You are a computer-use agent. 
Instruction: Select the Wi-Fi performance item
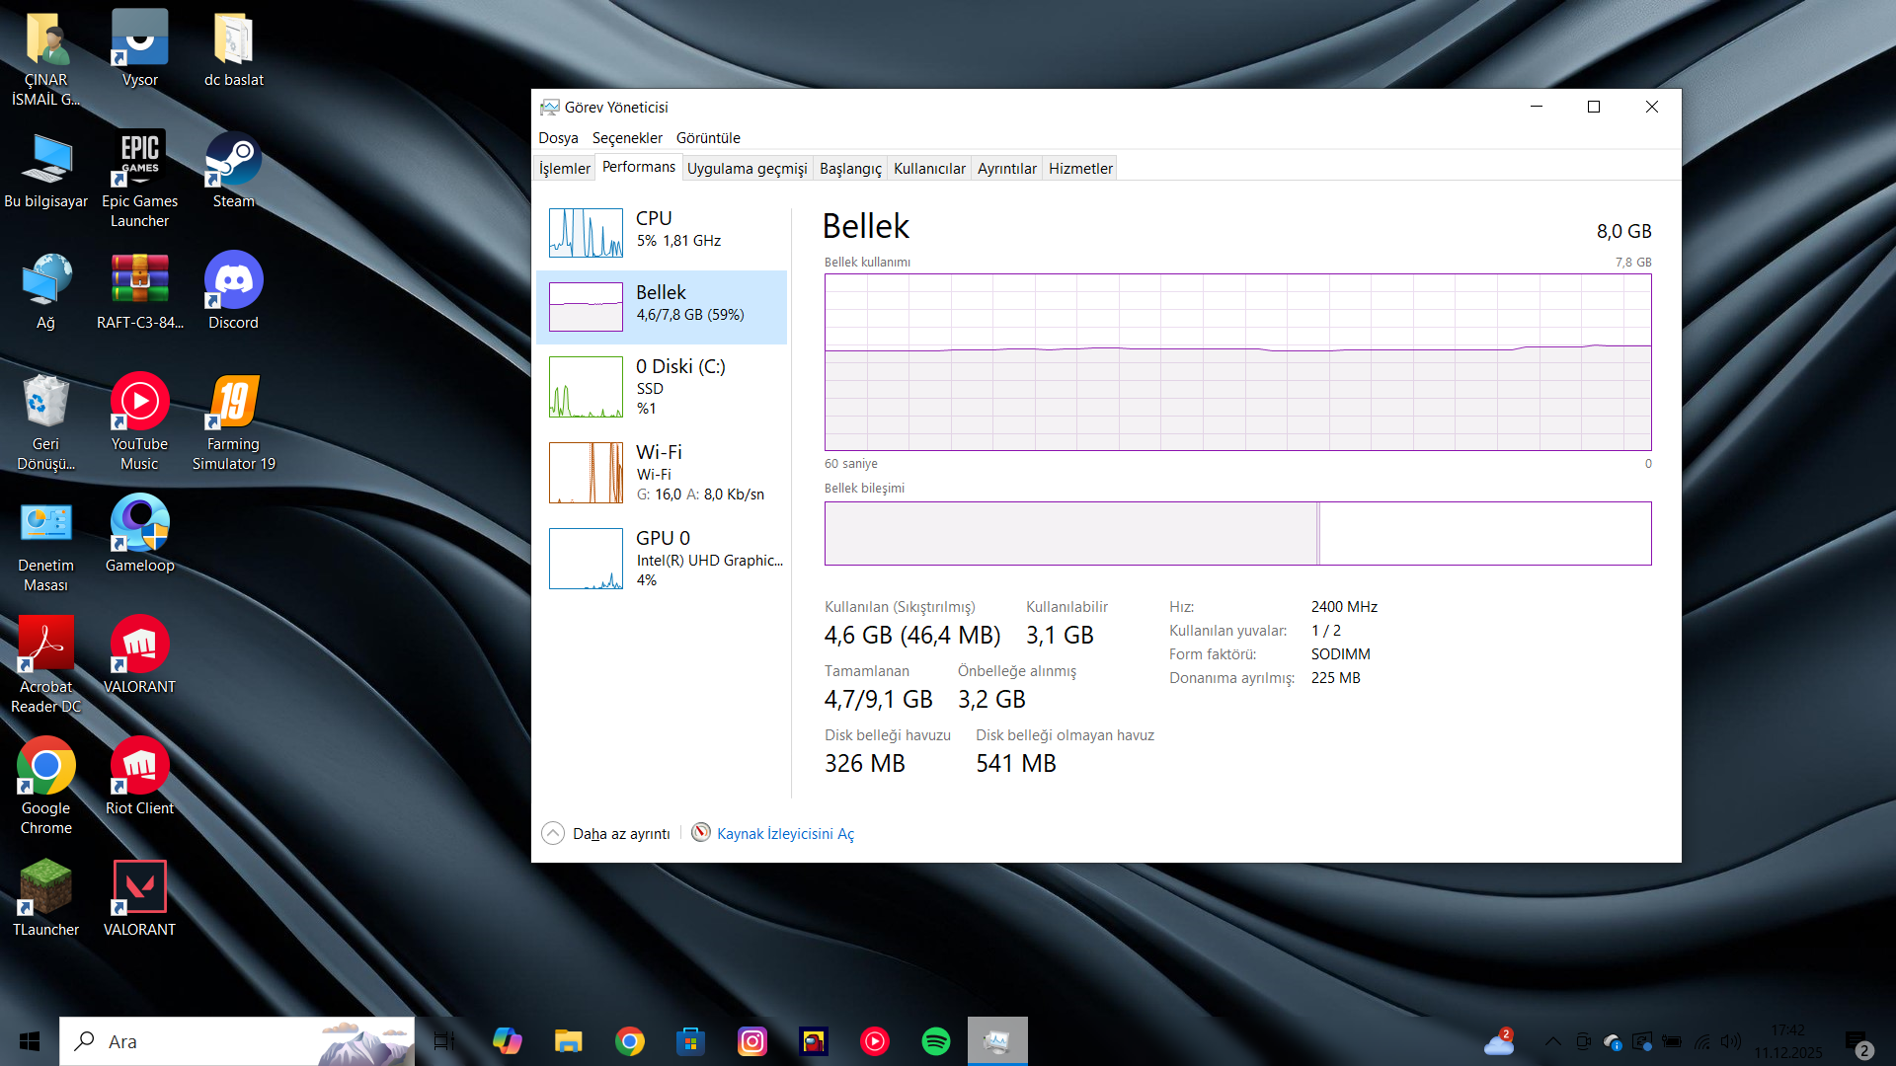pos(662,472)
